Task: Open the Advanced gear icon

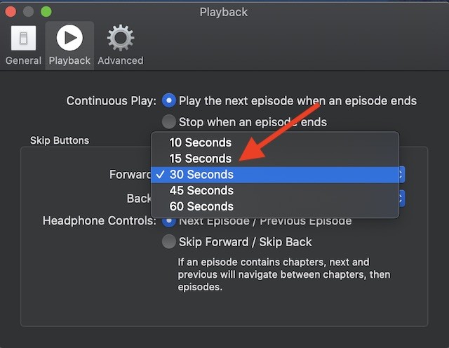Action: click(120, 38)
